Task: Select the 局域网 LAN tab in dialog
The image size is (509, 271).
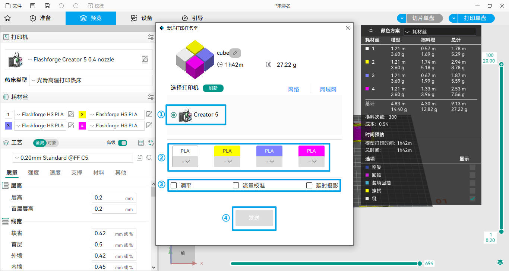Action: point(328,89)
